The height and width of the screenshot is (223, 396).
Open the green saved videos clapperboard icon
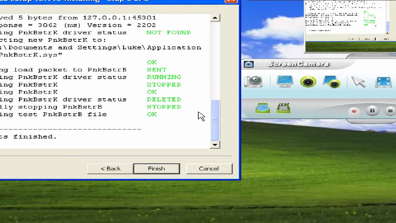click(x=283, y=108)
